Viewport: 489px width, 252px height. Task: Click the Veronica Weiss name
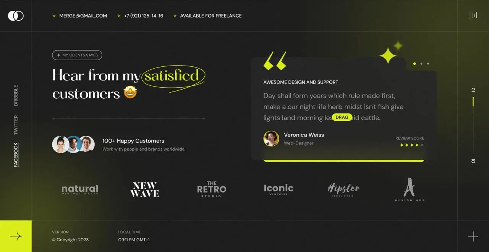[304, 135]
